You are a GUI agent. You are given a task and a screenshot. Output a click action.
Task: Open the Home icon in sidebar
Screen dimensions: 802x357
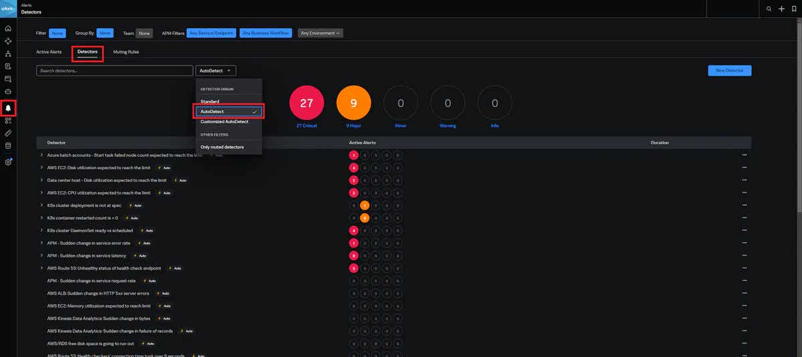point(8,29)
